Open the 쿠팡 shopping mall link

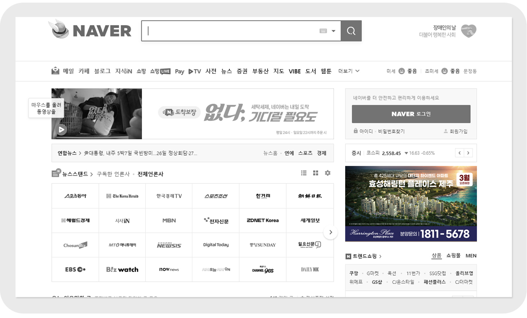pyautogui.click(x=354, y=273)
